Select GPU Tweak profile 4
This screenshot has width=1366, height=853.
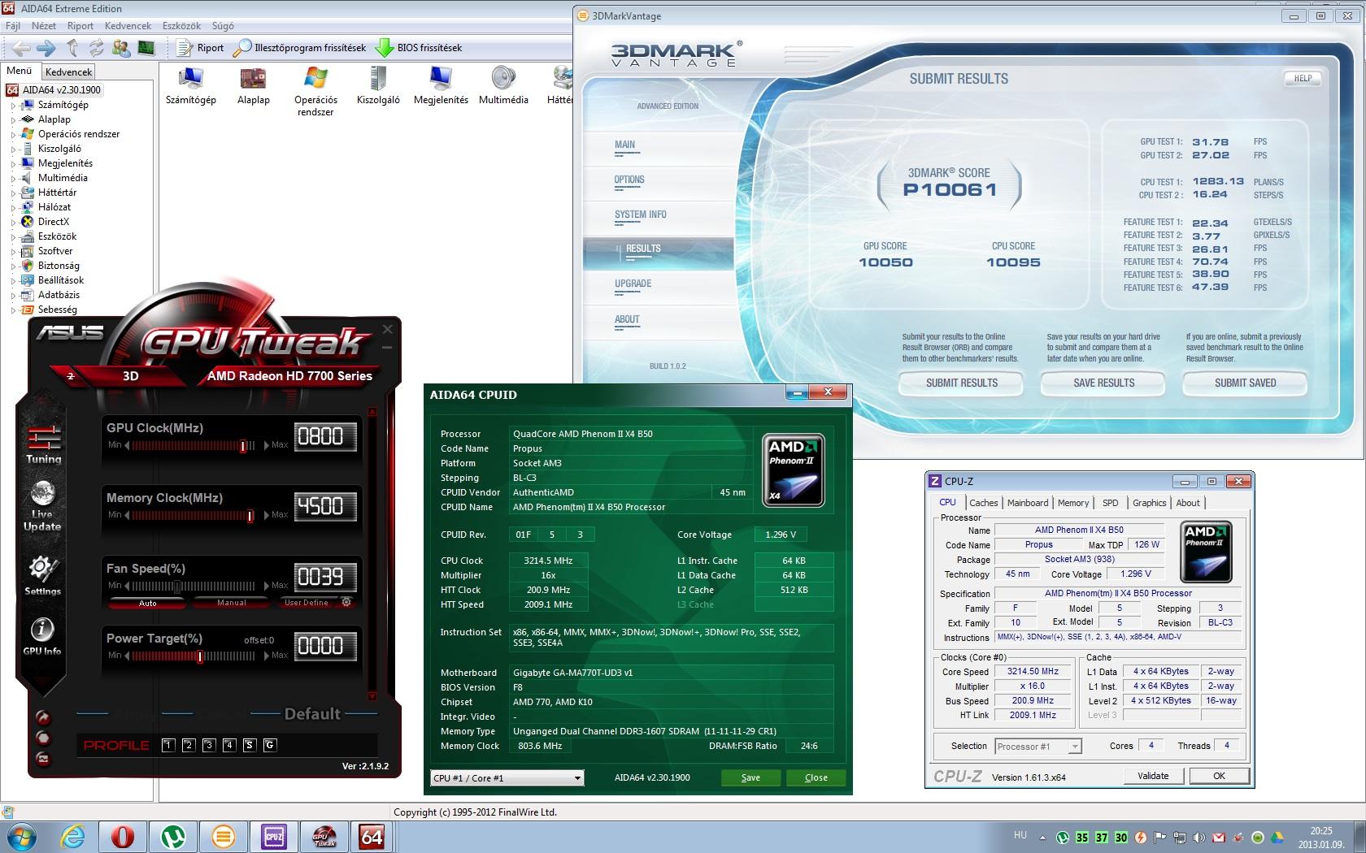coord(229,745)
